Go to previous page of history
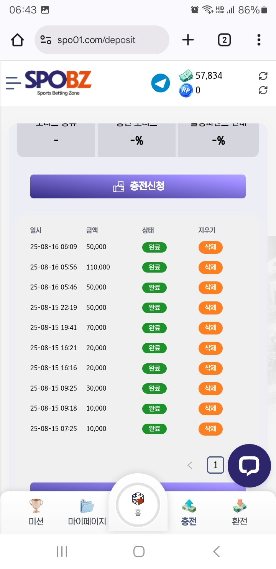 [189, 466]
